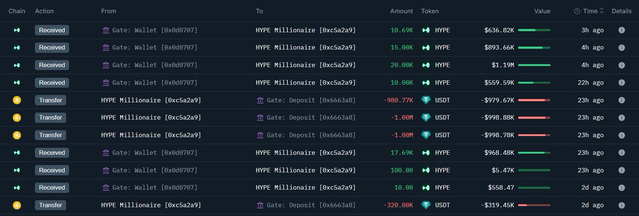The width and height of the screenshot is (639, 216).
Task: Click the Value column header
Action: pyautogui.click(x=543, y=11)
